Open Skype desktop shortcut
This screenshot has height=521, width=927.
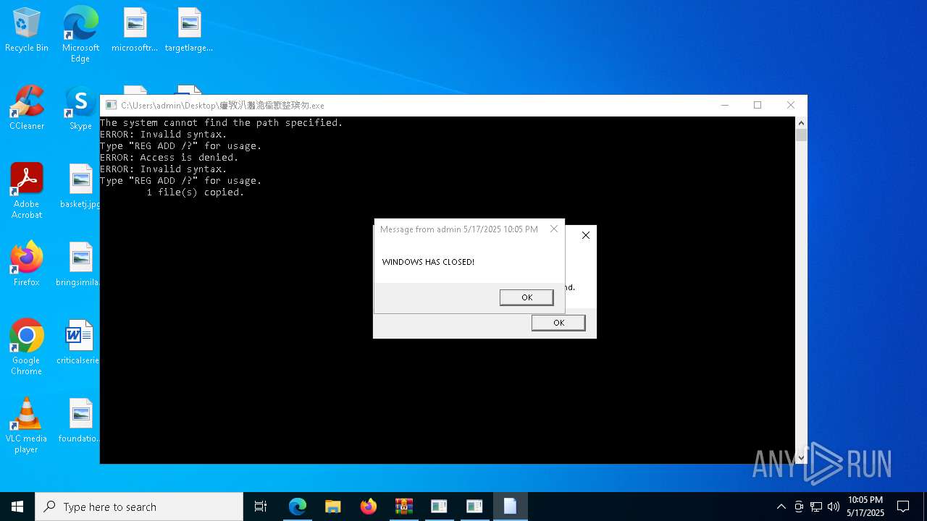80,109
